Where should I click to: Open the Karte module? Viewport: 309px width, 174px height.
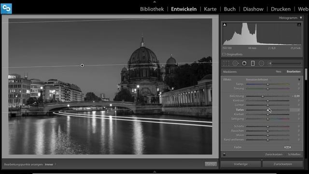(210, 9)
